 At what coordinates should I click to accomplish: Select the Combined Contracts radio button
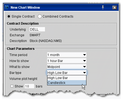click(x=40, y=17)
